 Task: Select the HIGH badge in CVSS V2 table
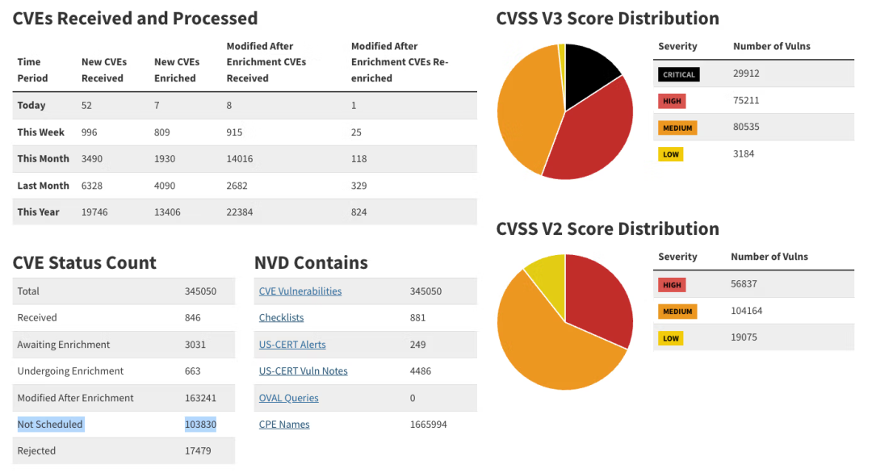tap(671, 285)
